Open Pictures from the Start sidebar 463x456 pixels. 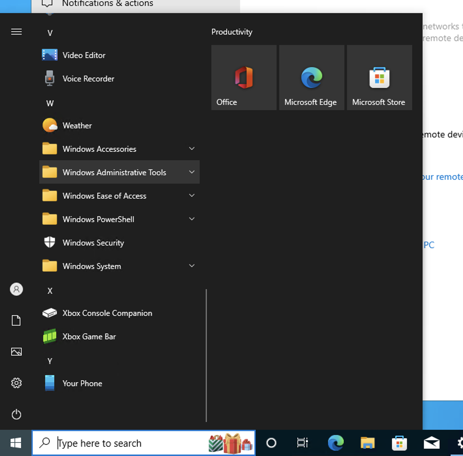pos(16,352)
